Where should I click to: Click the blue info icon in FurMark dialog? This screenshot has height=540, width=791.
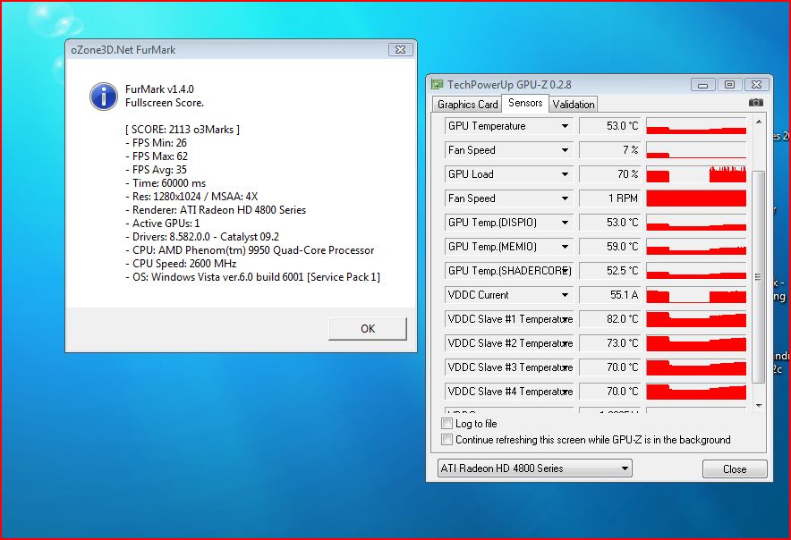pos(104,96)
